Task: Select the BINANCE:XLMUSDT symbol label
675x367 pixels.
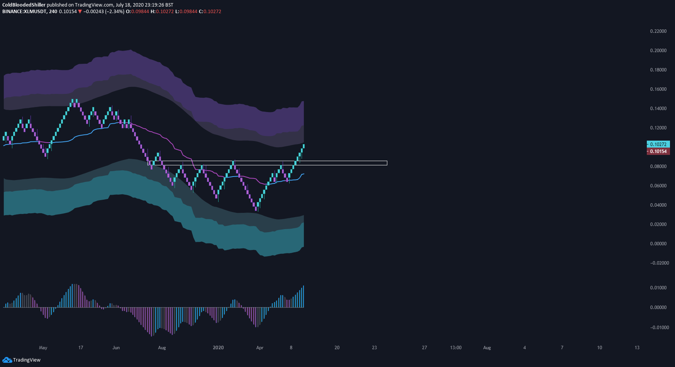Action: click(24, 12)
